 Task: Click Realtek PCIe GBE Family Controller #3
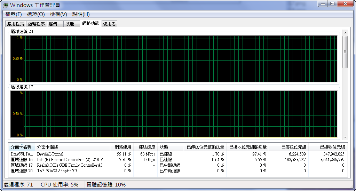click(x=70, y=165)
